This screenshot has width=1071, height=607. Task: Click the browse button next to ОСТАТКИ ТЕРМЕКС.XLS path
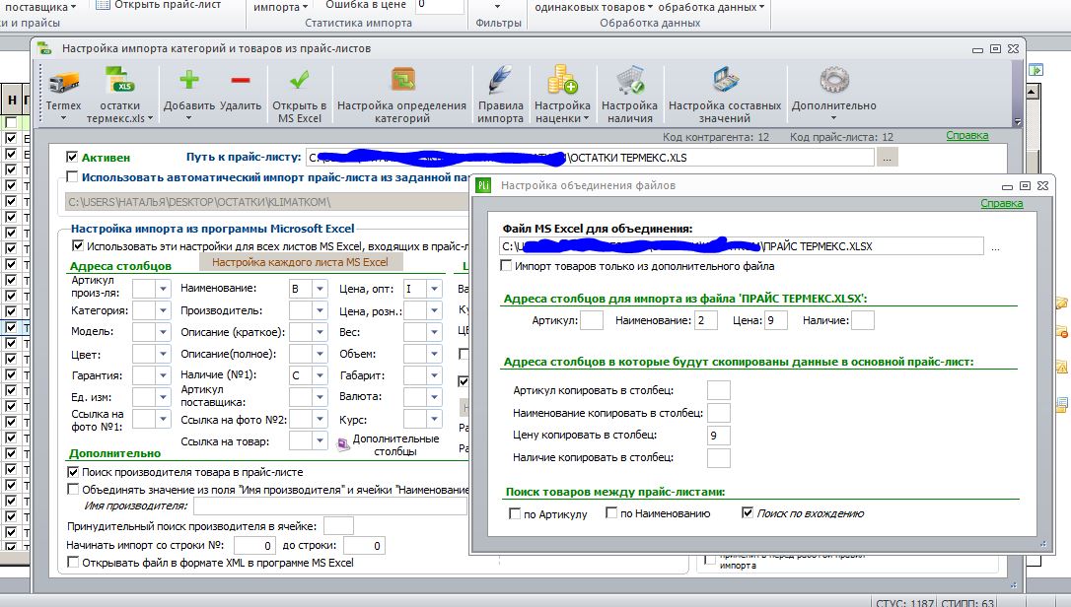click(x=887, y=158)
